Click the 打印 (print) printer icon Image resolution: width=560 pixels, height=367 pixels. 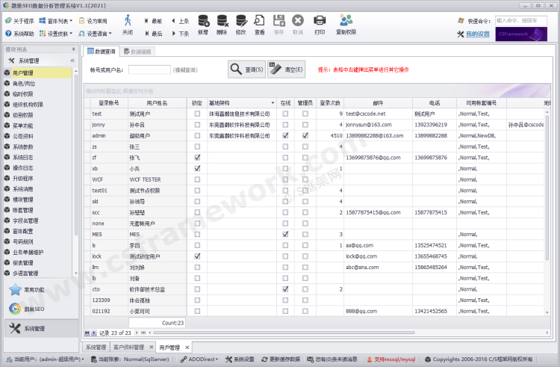click(320, 21)
